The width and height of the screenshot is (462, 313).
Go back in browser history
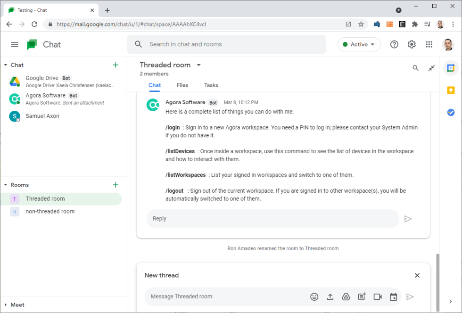9,24
